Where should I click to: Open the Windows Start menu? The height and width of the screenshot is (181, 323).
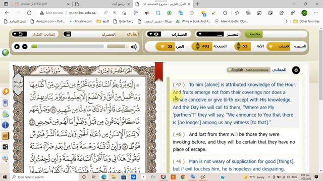point(5,177)
